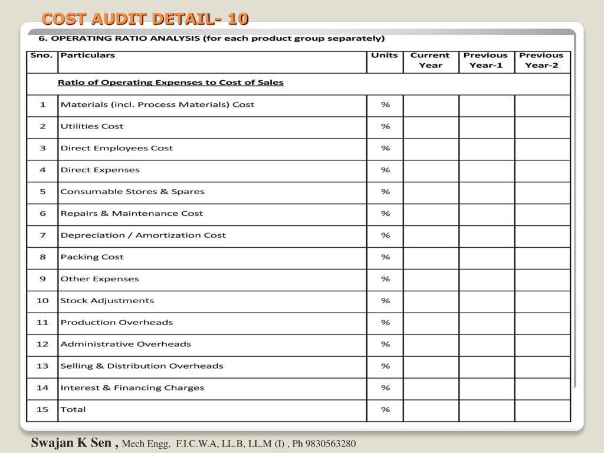Viewport: 604px width, 453px height.
Task: Click Current Year cell for Materials Cost
Action: (x=431, y=106)
